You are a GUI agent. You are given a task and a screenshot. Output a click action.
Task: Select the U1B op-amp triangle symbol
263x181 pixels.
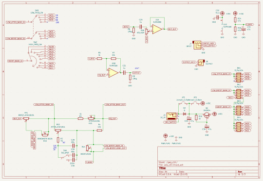click(113, 73)
